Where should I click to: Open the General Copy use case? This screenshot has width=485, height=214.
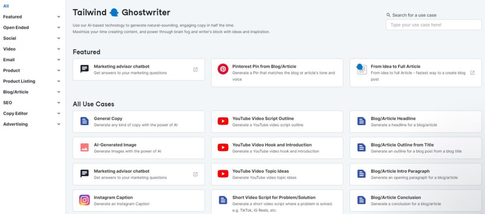139,122
